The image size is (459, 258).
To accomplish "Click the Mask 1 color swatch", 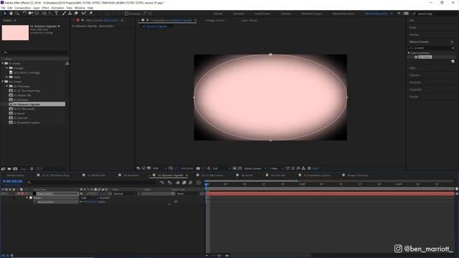I will pos(31,198).
